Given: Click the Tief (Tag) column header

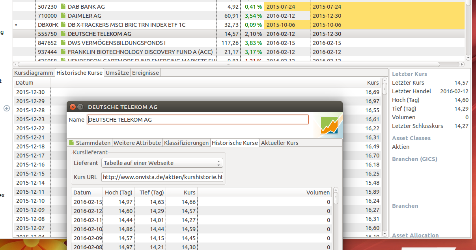Looking at the screenshot, I should [150, 193].
